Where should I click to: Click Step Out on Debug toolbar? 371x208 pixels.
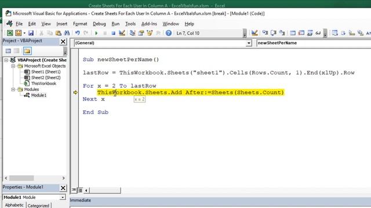pyautogui.click(x=282, y=33)
